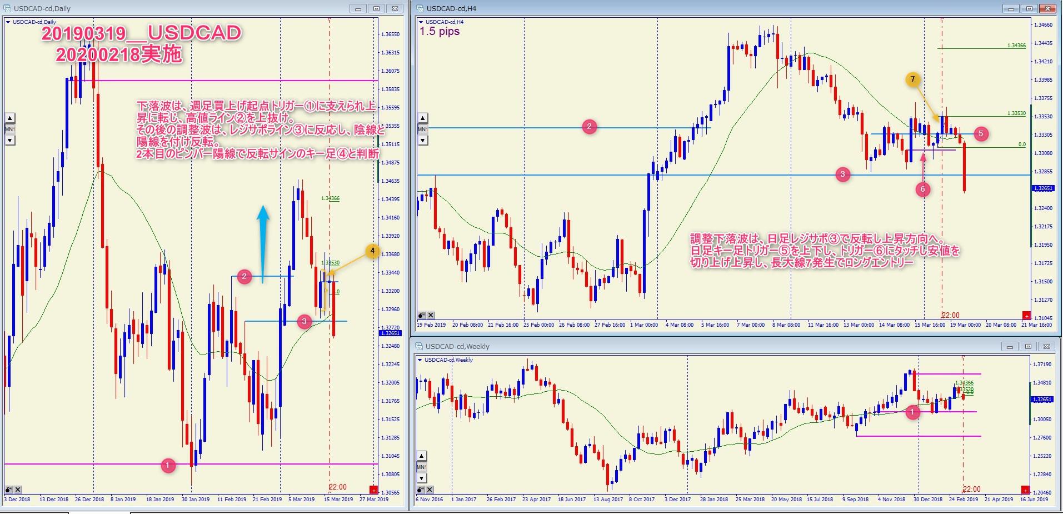This screenshot has width=1063, height=514.
Task: Click the MN1 timeframe button in Weekly chart
Action: click(422, 467)
